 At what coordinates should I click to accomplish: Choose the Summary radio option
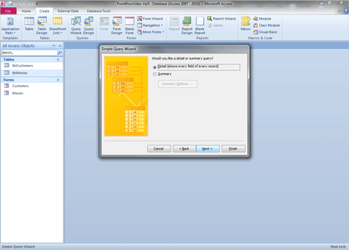tap(154, 74)
